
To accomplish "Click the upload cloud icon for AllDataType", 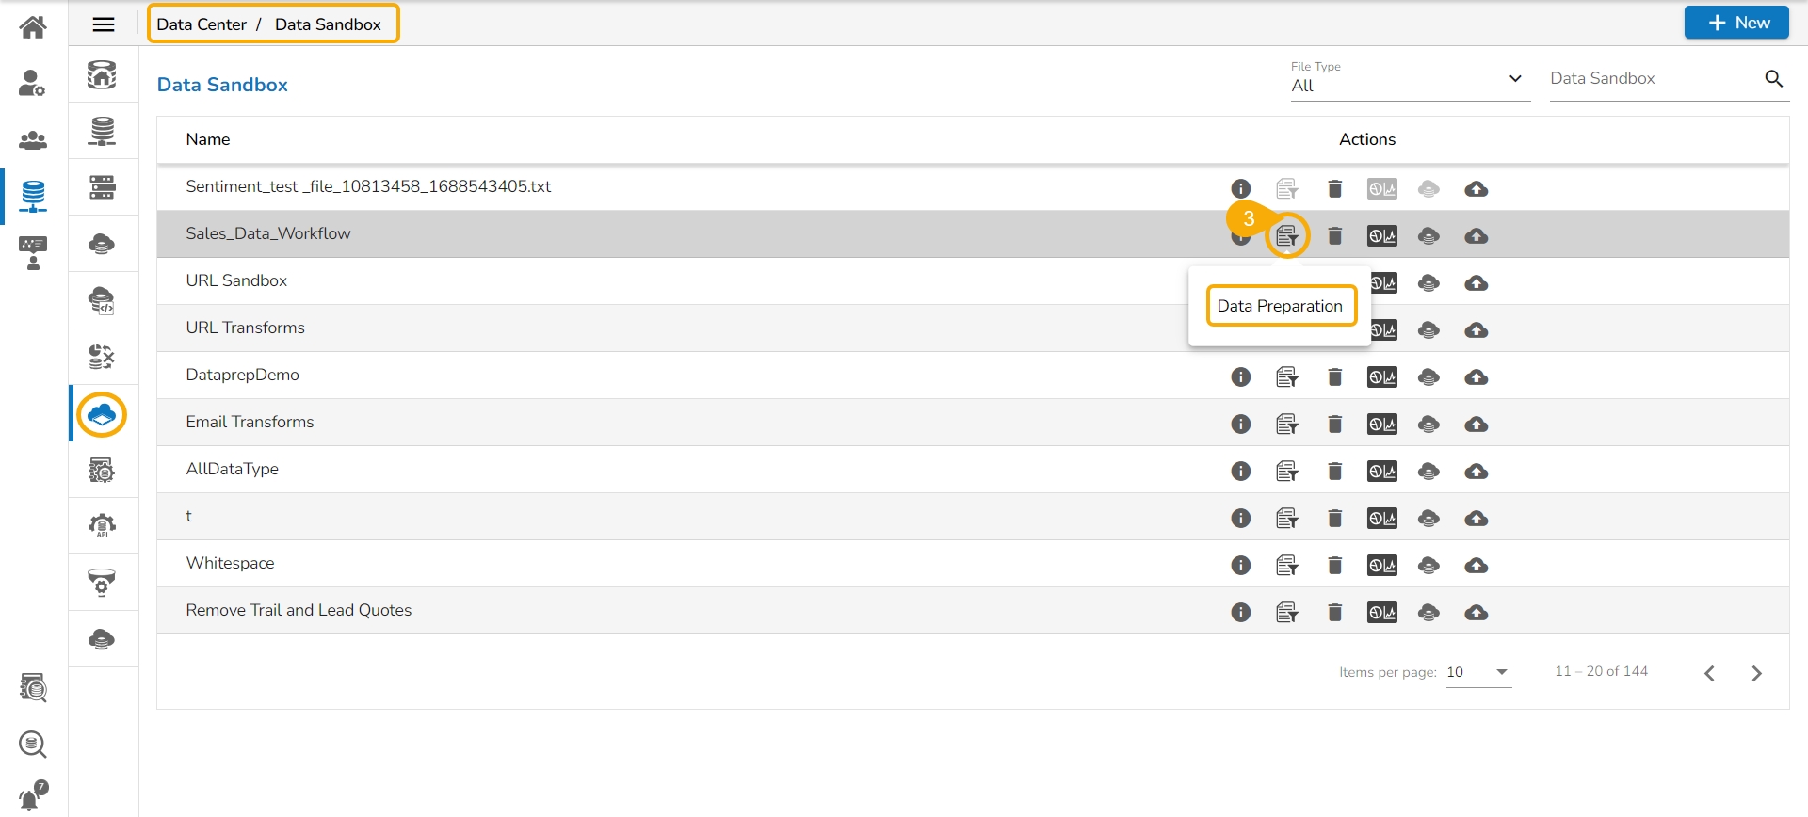I will [1477, 472].
